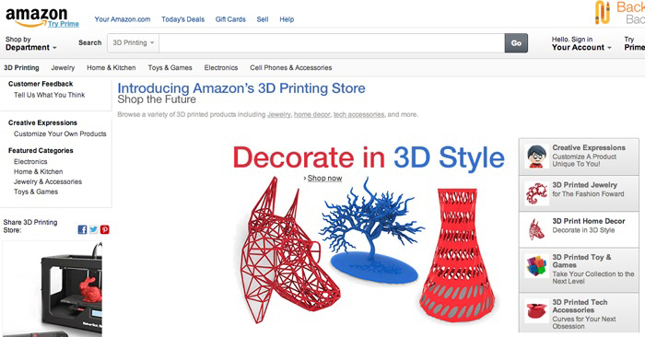645x337 pixels.
Task: Open the Shop by Department menu
Action: tap(30, 43)
